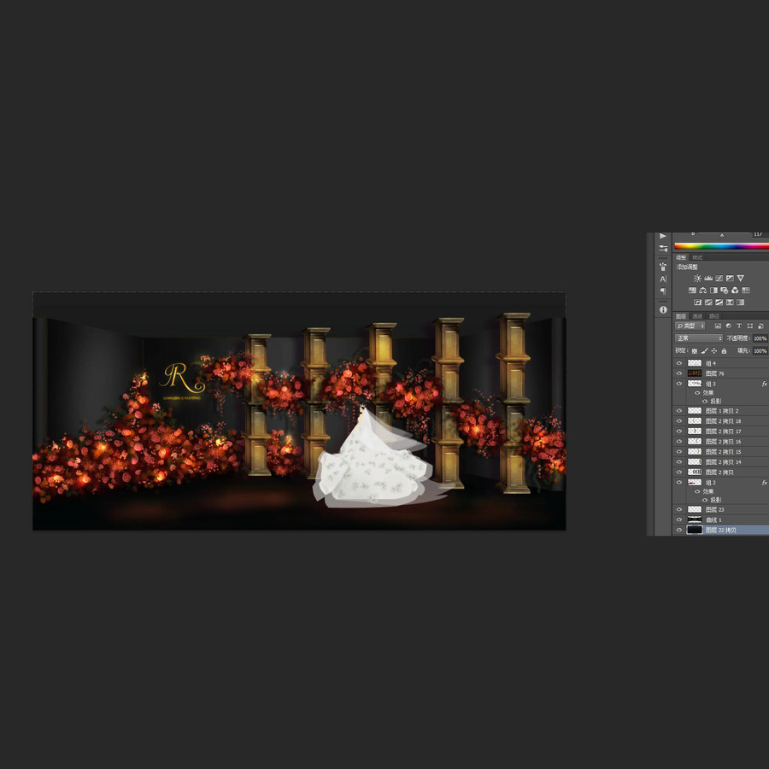Toggle fx effects on 组 2

pos(764,483)
